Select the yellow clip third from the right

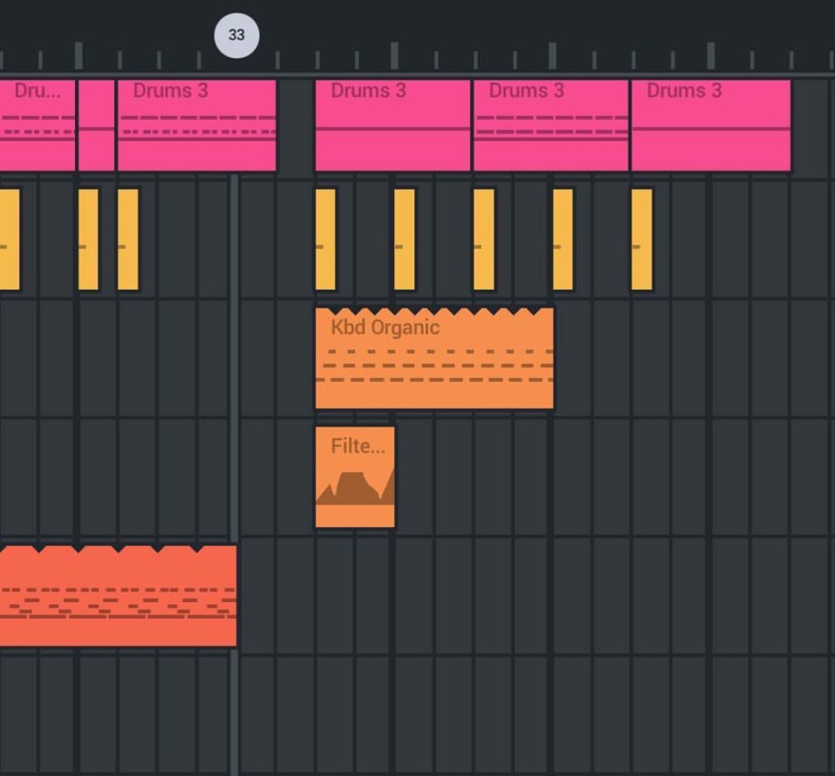point(484,240)
